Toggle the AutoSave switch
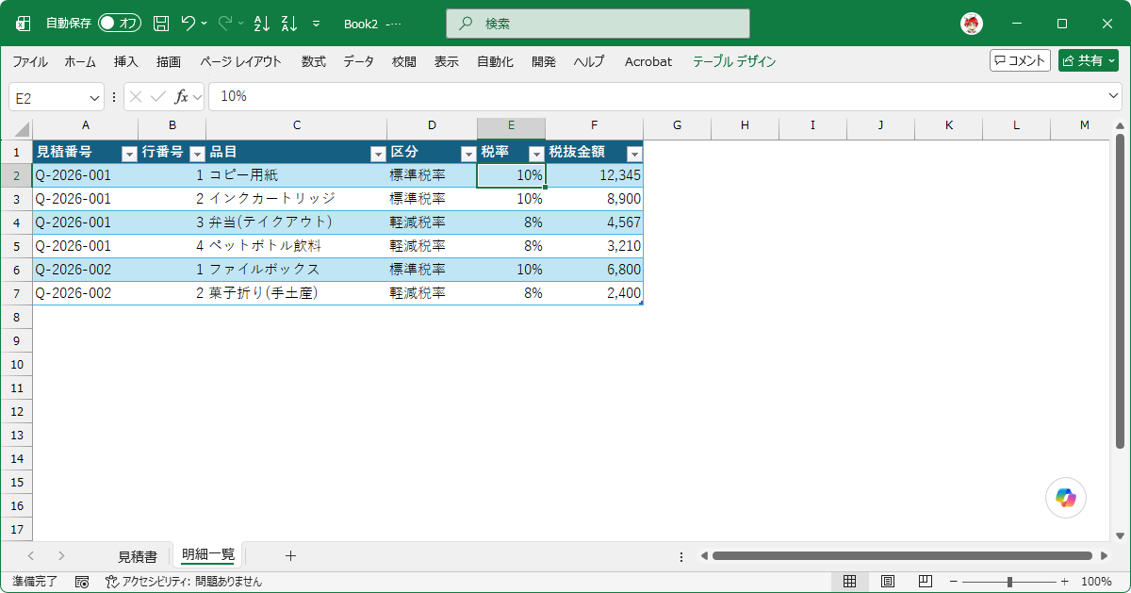1131x593 pixels. tap(120, 24)
